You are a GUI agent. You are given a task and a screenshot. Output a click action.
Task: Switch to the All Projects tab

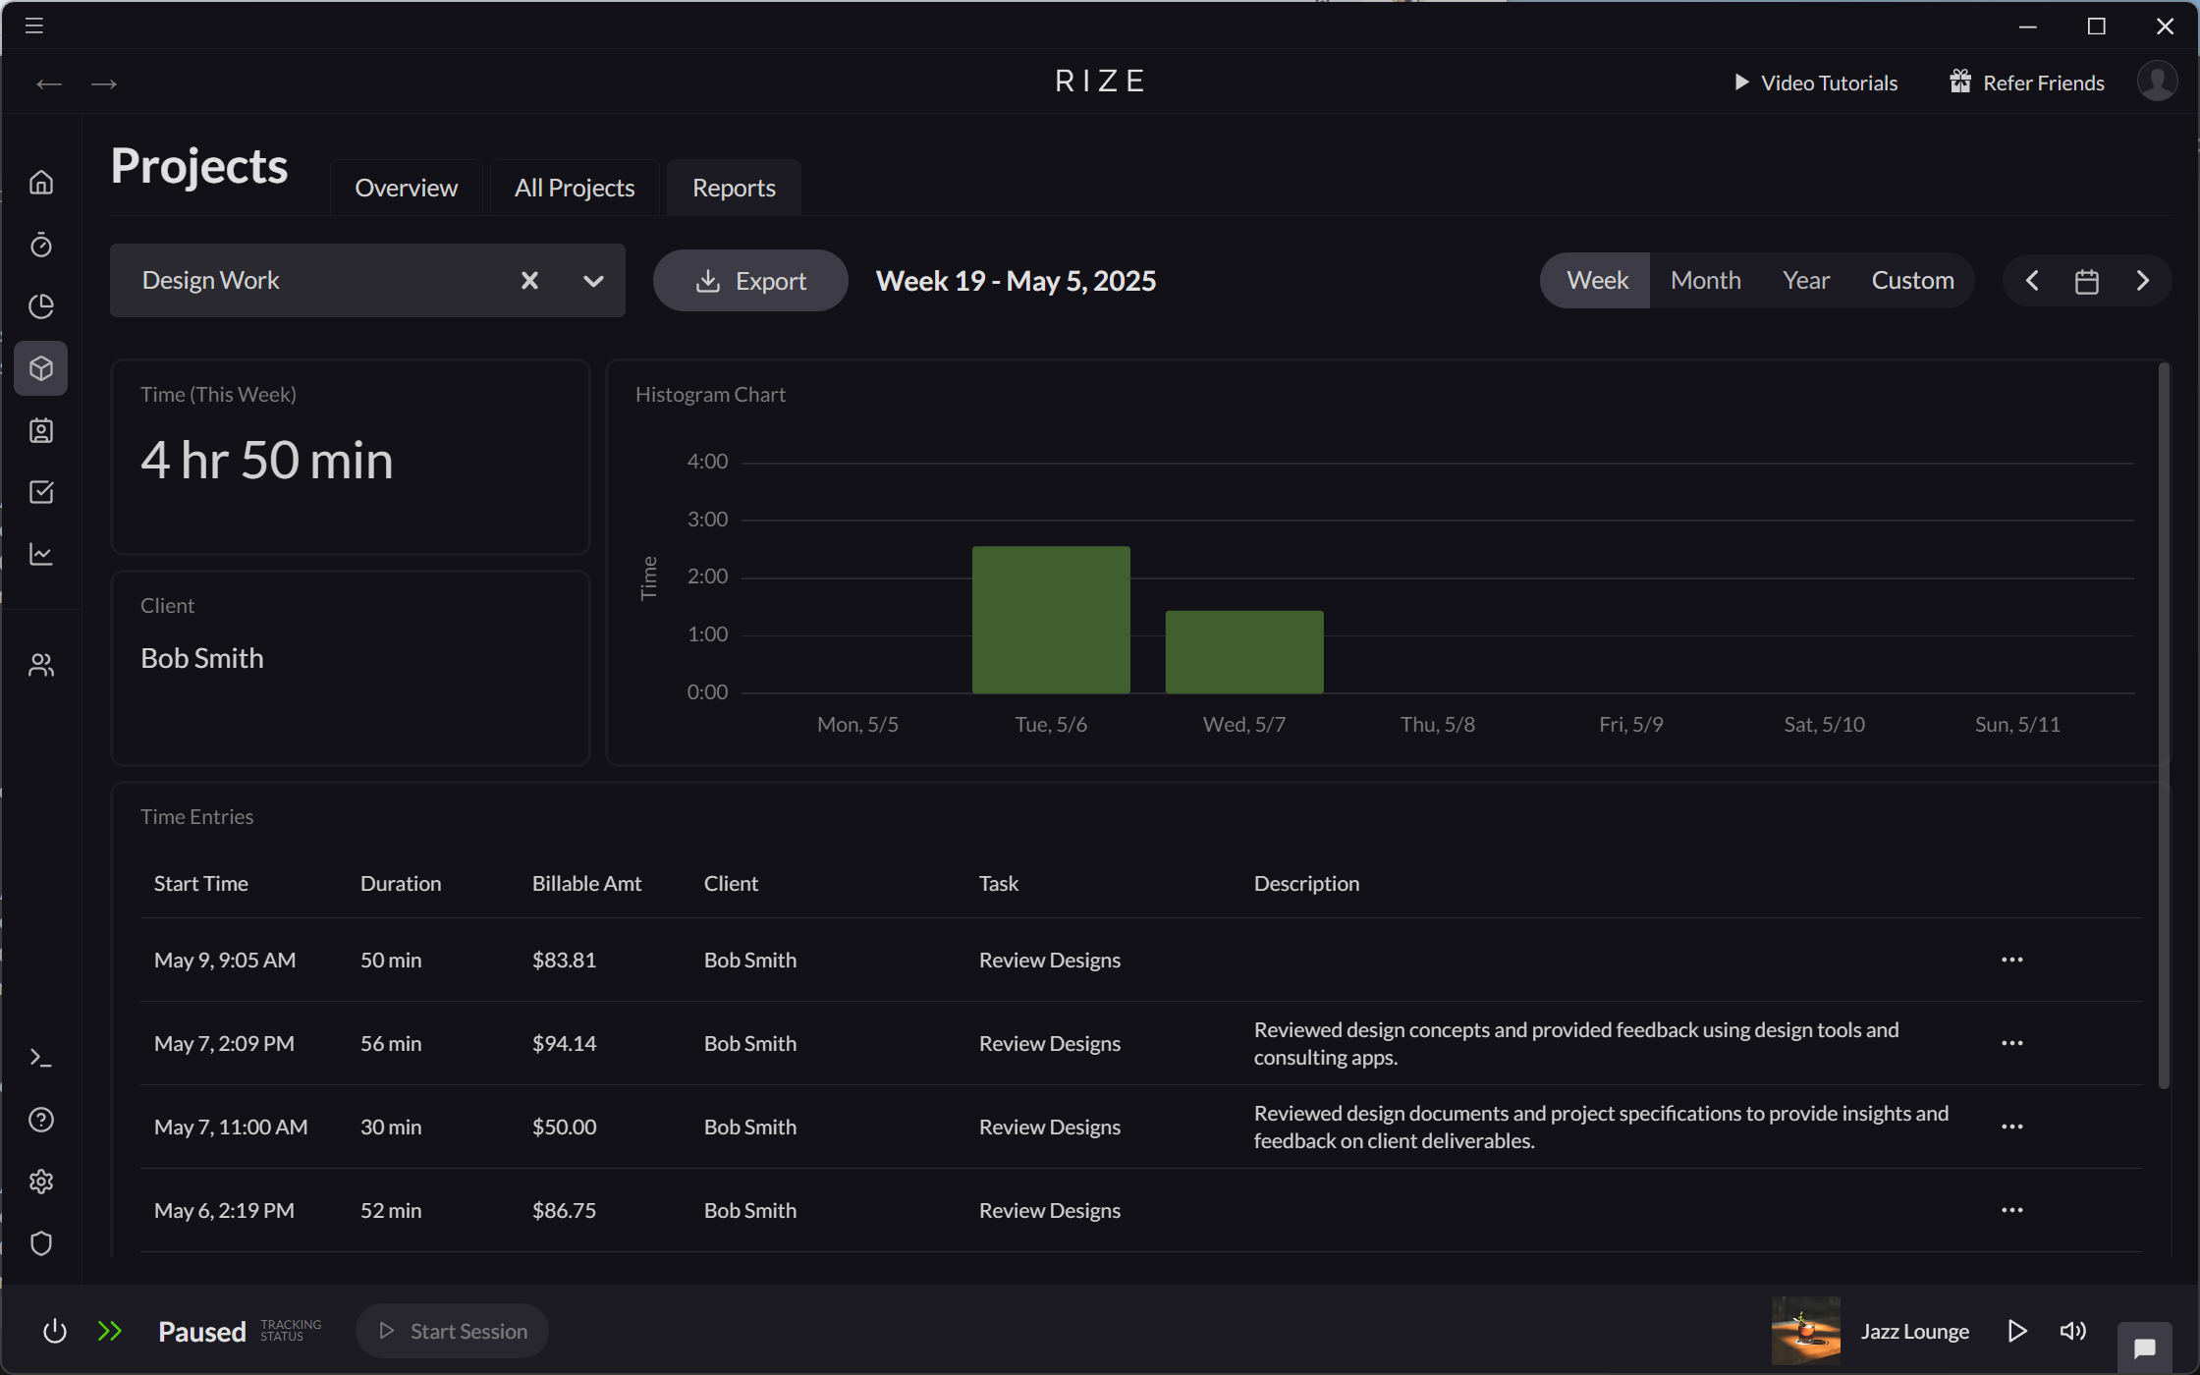click(x=574, y=187)
